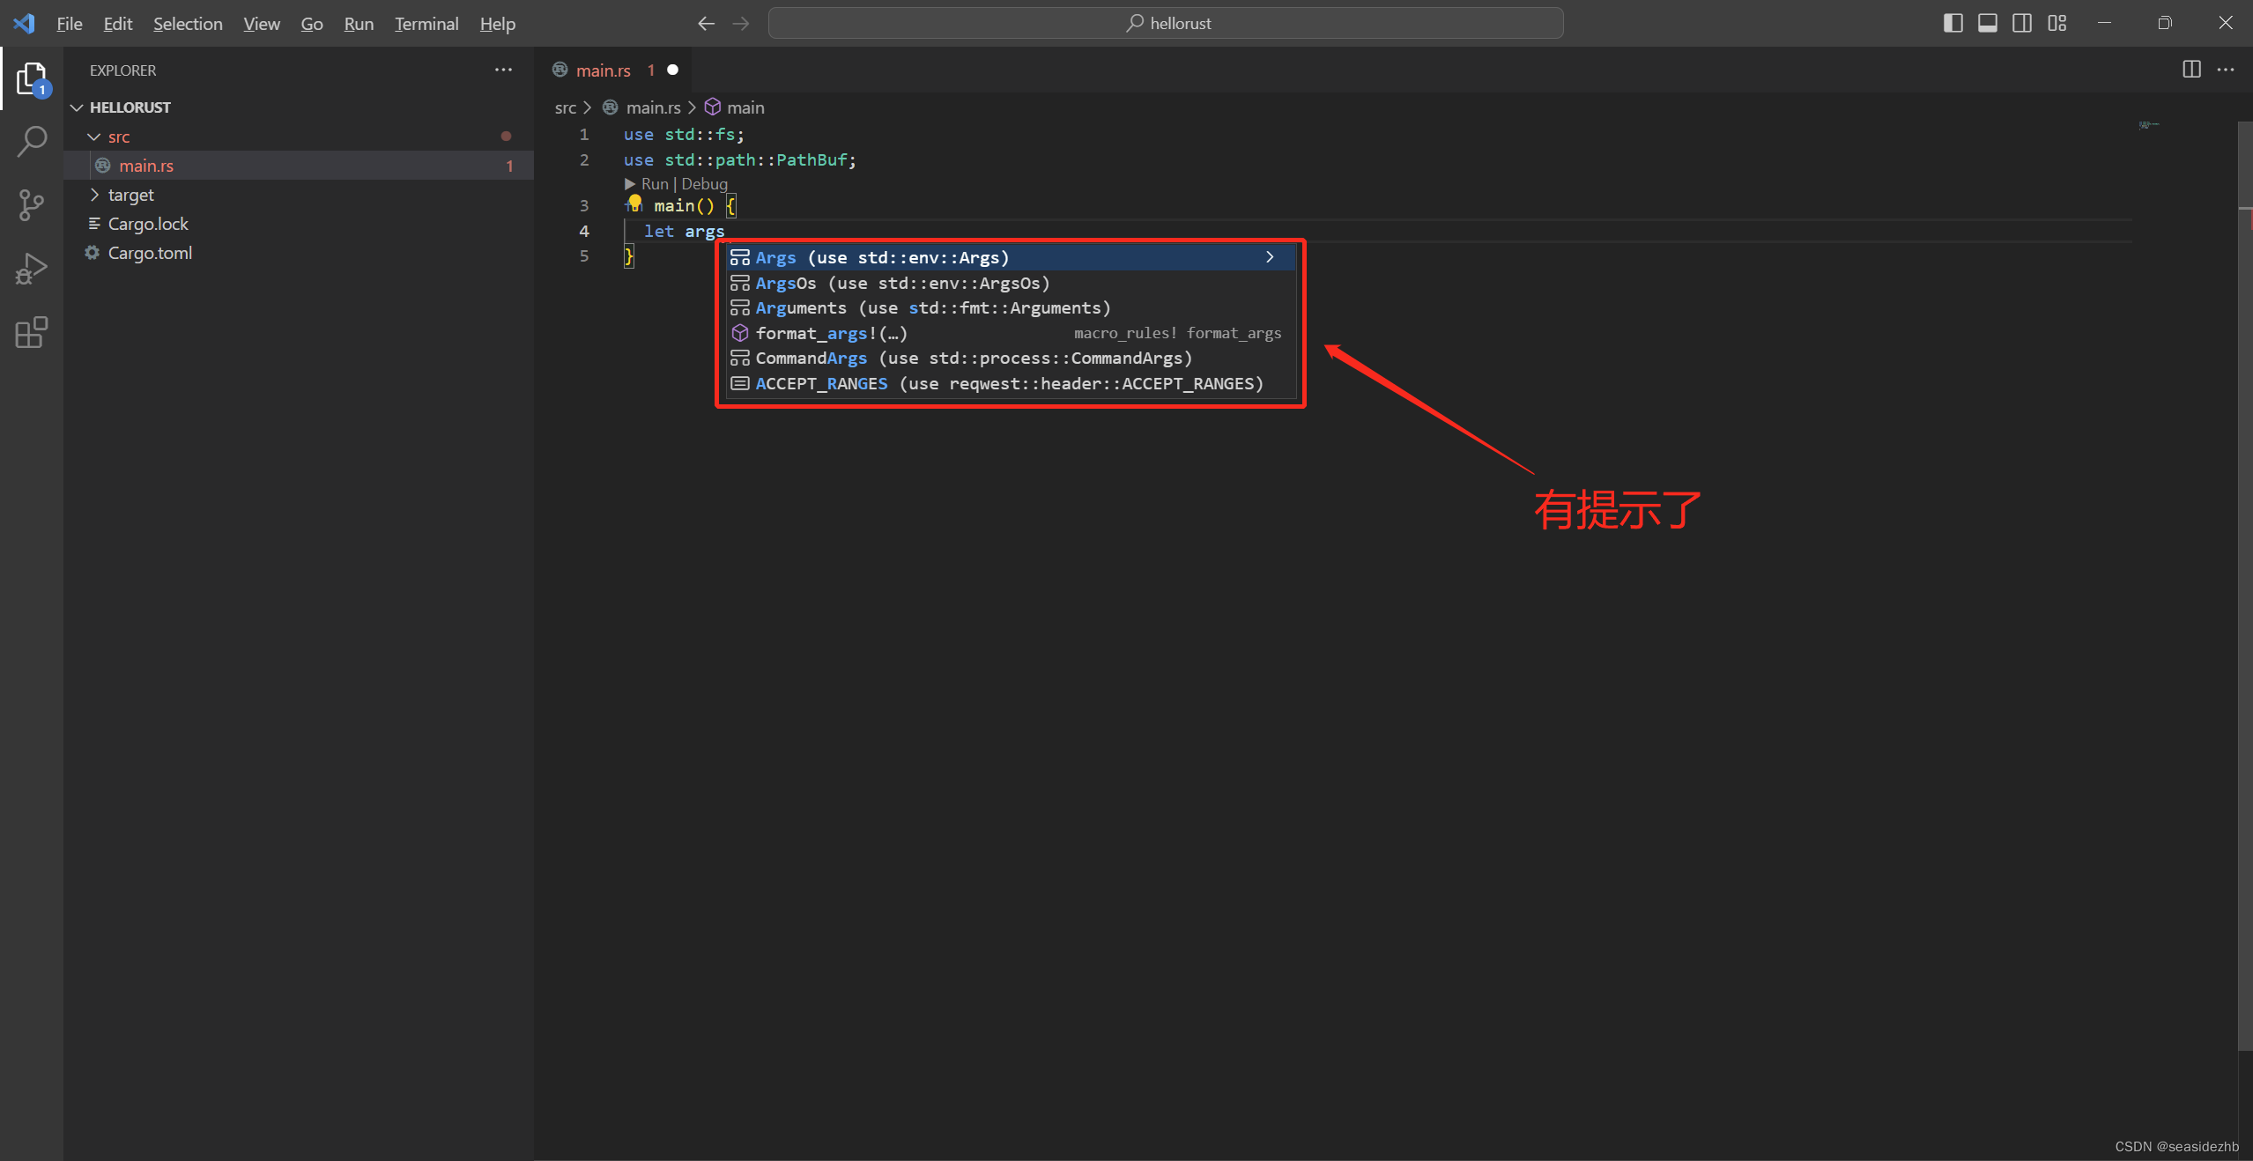Go forward with the right arrow
Viewport: 2253px width, 1161px height.
tap(741, 24)
